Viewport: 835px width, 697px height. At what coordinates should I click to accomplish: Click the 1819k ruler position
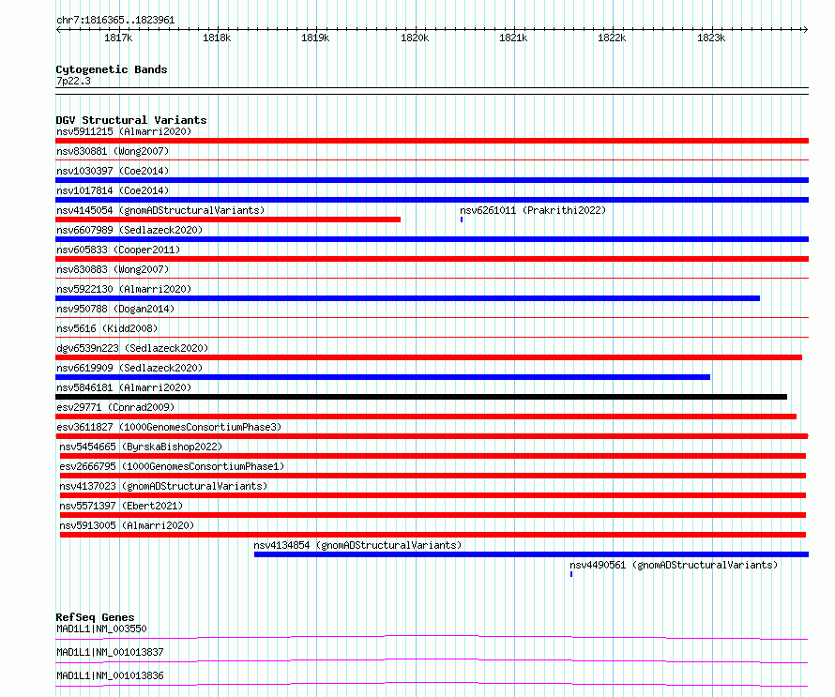315,38
